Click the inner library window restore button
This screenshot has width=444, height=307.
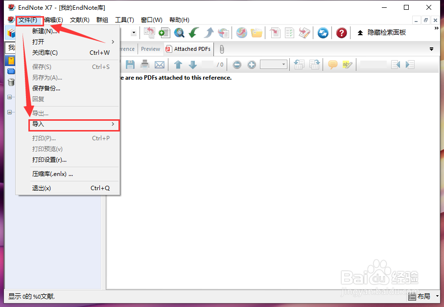425,20
